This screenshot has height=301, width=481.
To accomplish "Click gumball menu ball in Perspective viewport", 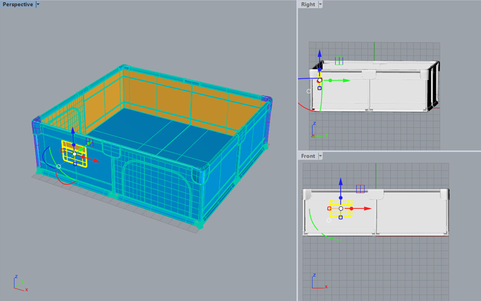I will click(59, 166).
